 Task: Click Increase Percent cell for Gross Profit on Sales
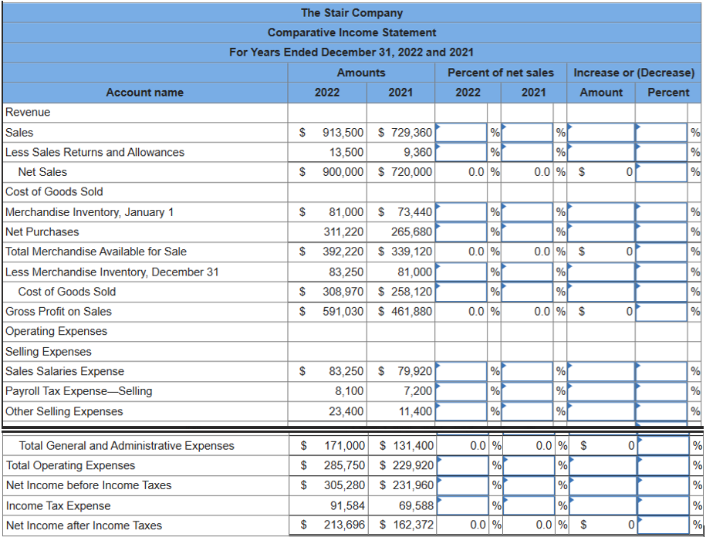coord(660,310)
